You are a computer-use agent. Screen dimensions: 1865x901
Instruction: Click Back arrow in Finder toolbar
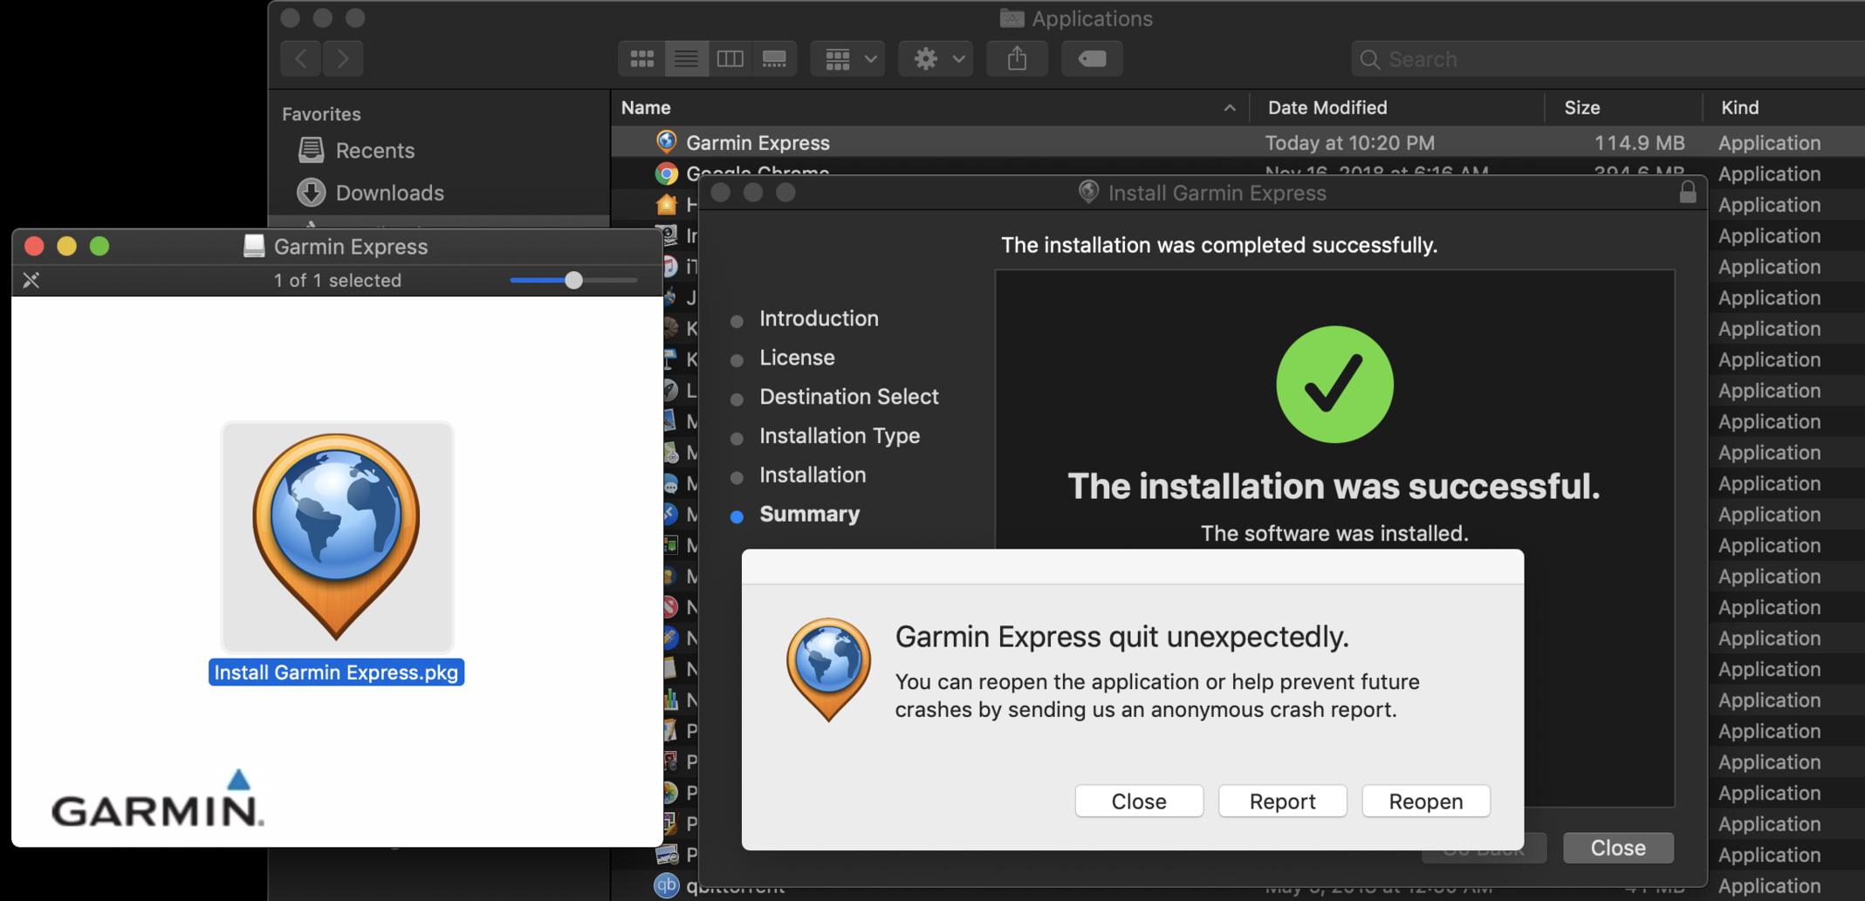(x=301, y=58)
